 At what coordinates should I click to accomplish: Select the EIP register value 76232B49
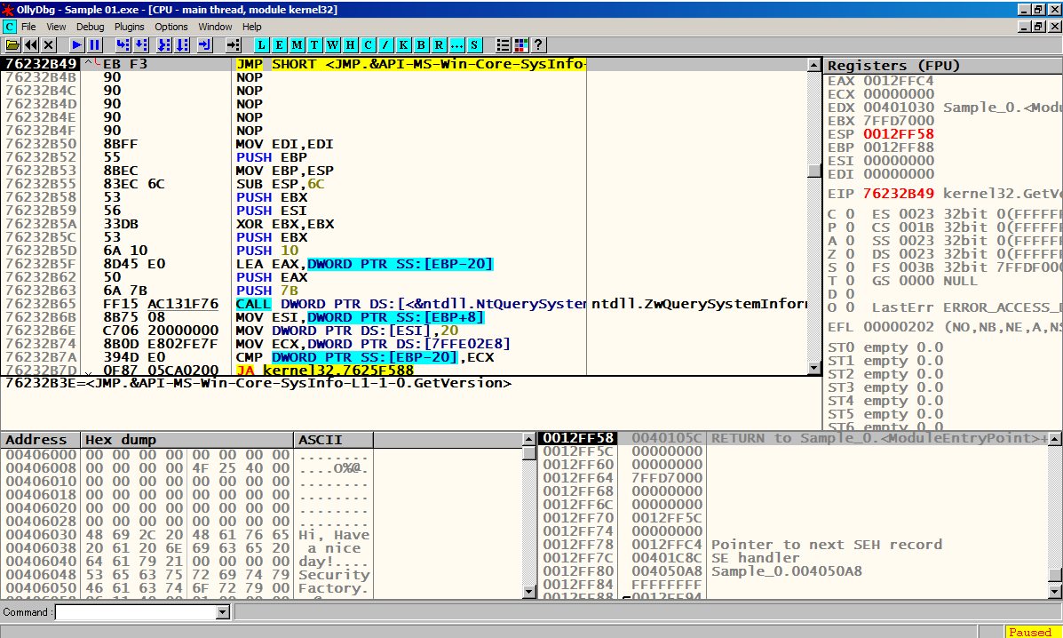[x=898, y=194]
